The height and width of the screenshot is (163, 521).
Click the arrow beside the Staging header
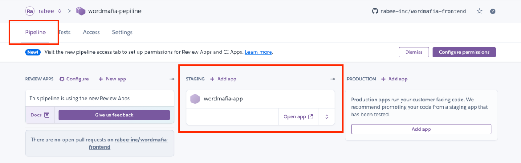click(x=333, y=79)
